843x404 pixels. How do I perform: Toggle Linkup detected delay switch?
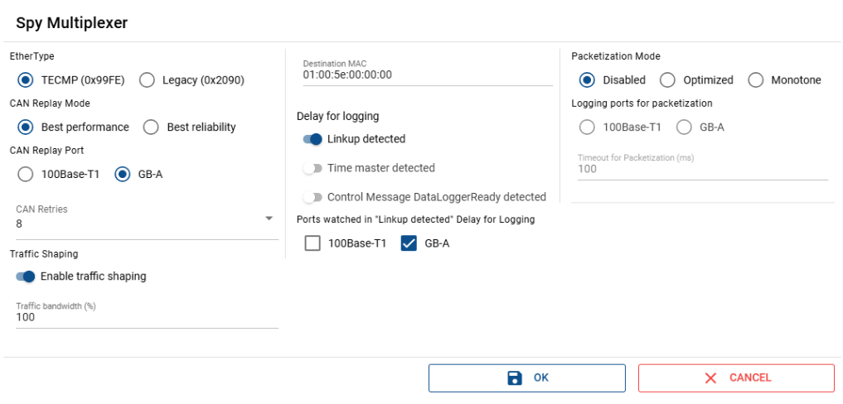[x=312, y=139]
